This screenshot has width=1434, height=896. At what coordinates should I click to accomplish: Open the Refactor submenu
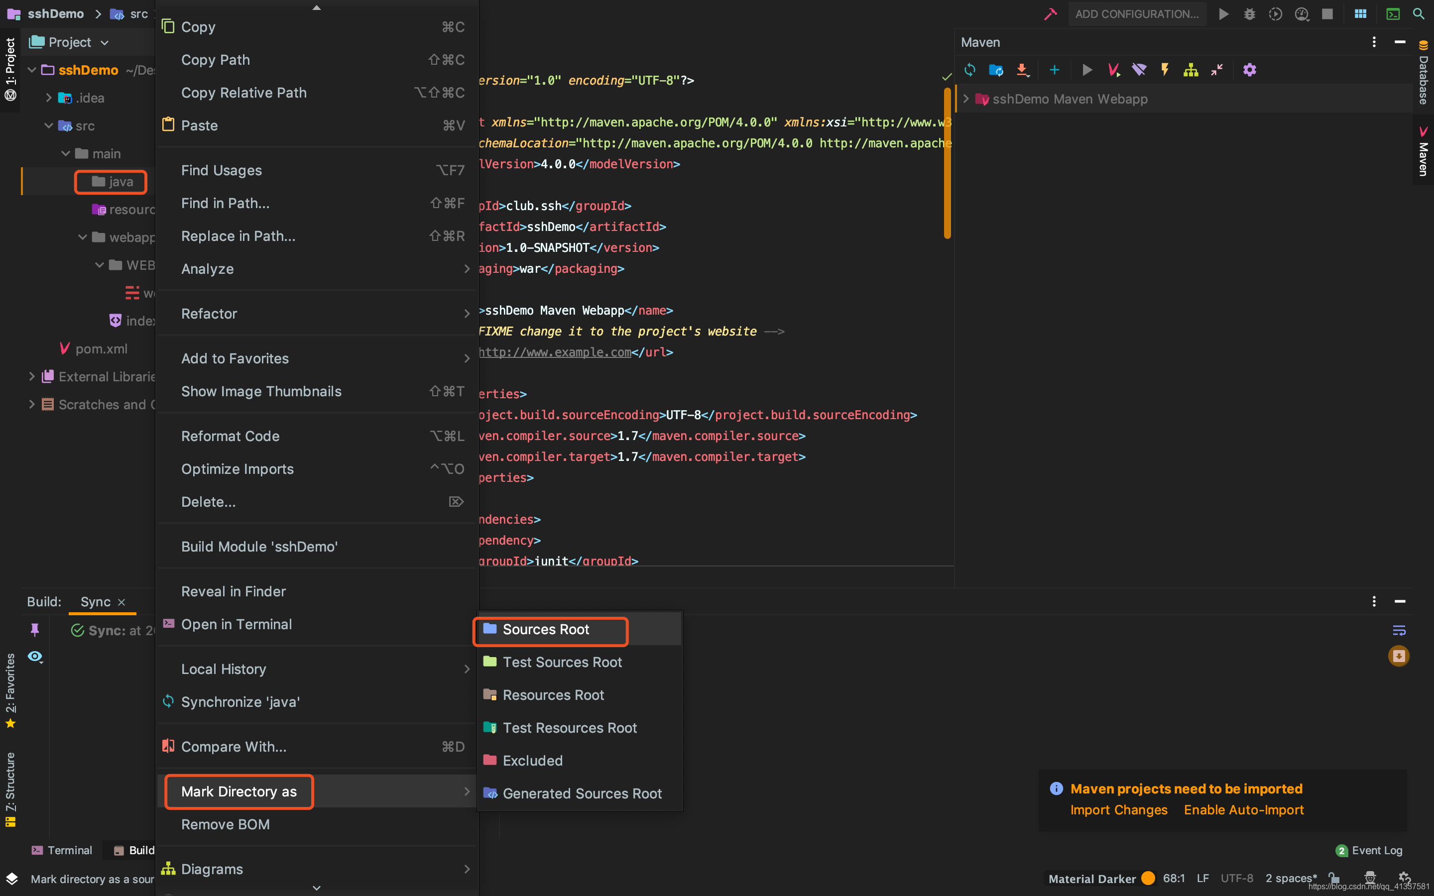[x=317, y=314]
